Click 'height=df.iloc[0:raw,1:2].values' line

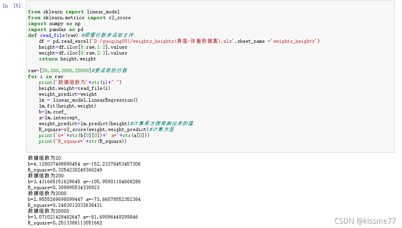(x=83, y=47)
